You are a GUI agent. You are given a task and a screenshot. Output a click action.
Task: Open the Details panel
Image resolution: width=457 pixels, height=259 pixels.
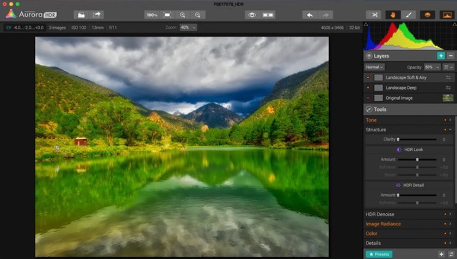pyautogui.click(x=373, y=243)
